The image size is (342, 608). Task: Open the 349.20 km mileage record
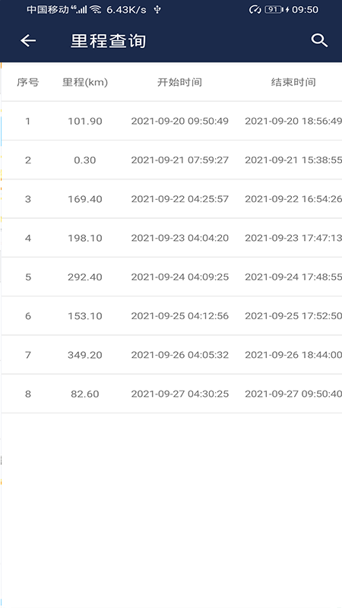[x=172, y=355]
